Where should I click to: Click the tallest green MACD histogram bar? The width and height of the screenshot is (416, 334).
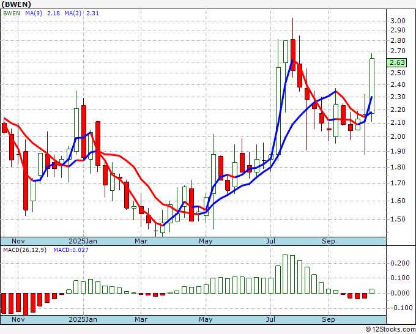(286, 274)
